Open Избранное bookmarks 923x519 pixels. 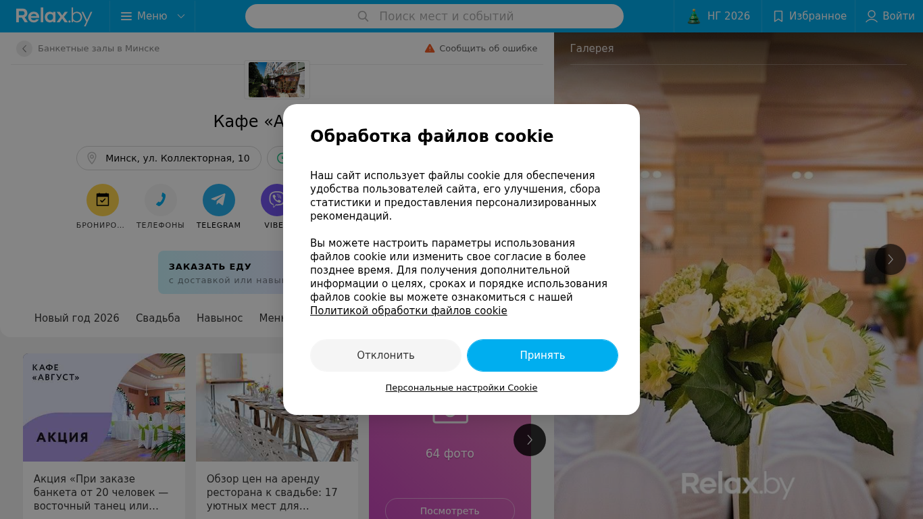tap(809, 16)
